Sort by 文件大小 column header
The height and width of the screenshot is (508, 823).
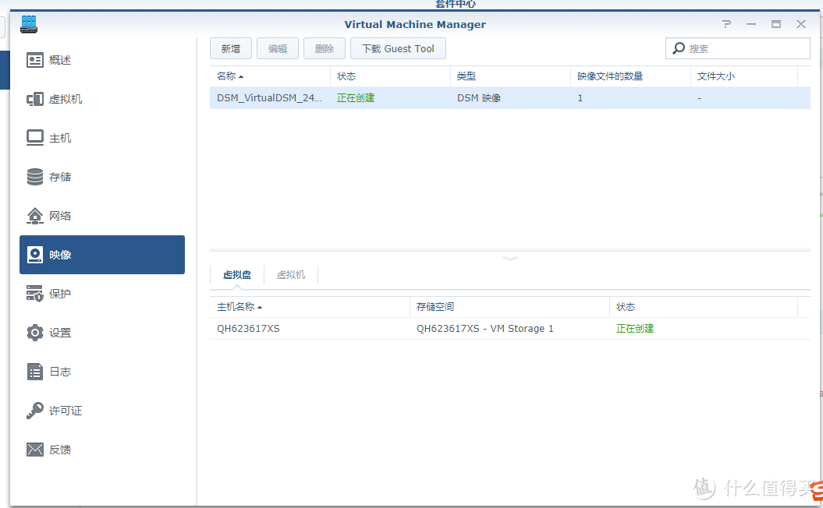coord(744,76)
